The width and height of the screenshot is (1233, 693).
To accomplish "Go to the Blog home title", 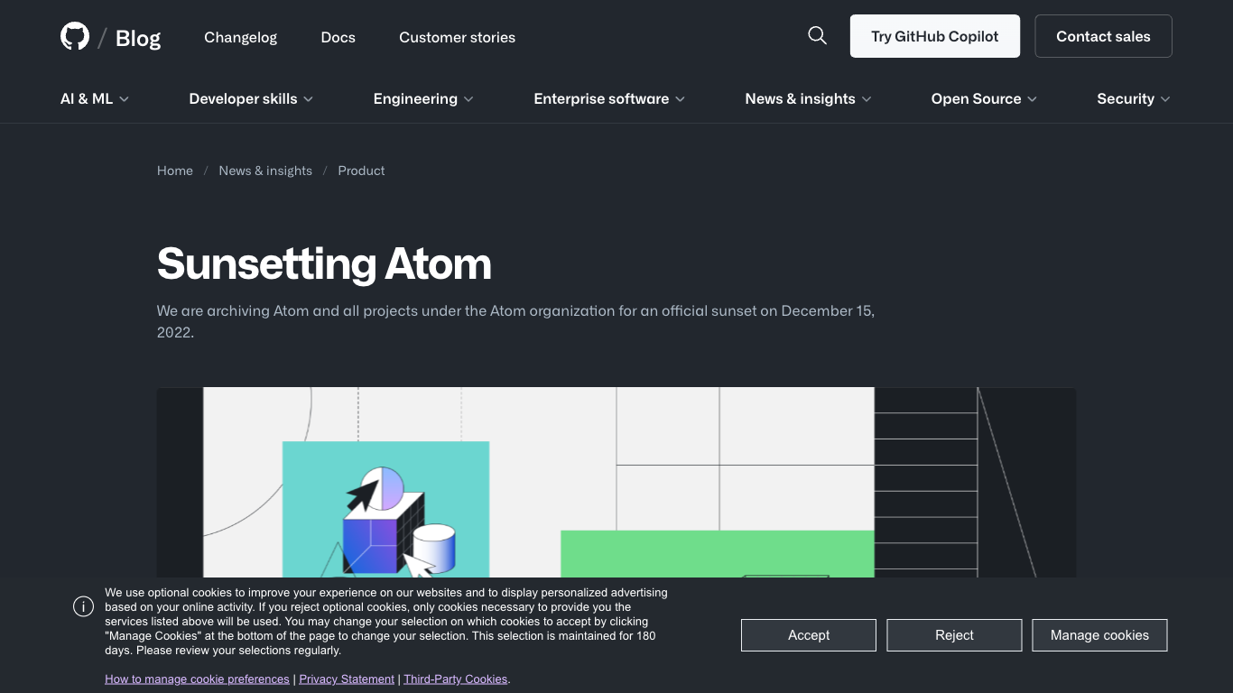I will (138, 38).
